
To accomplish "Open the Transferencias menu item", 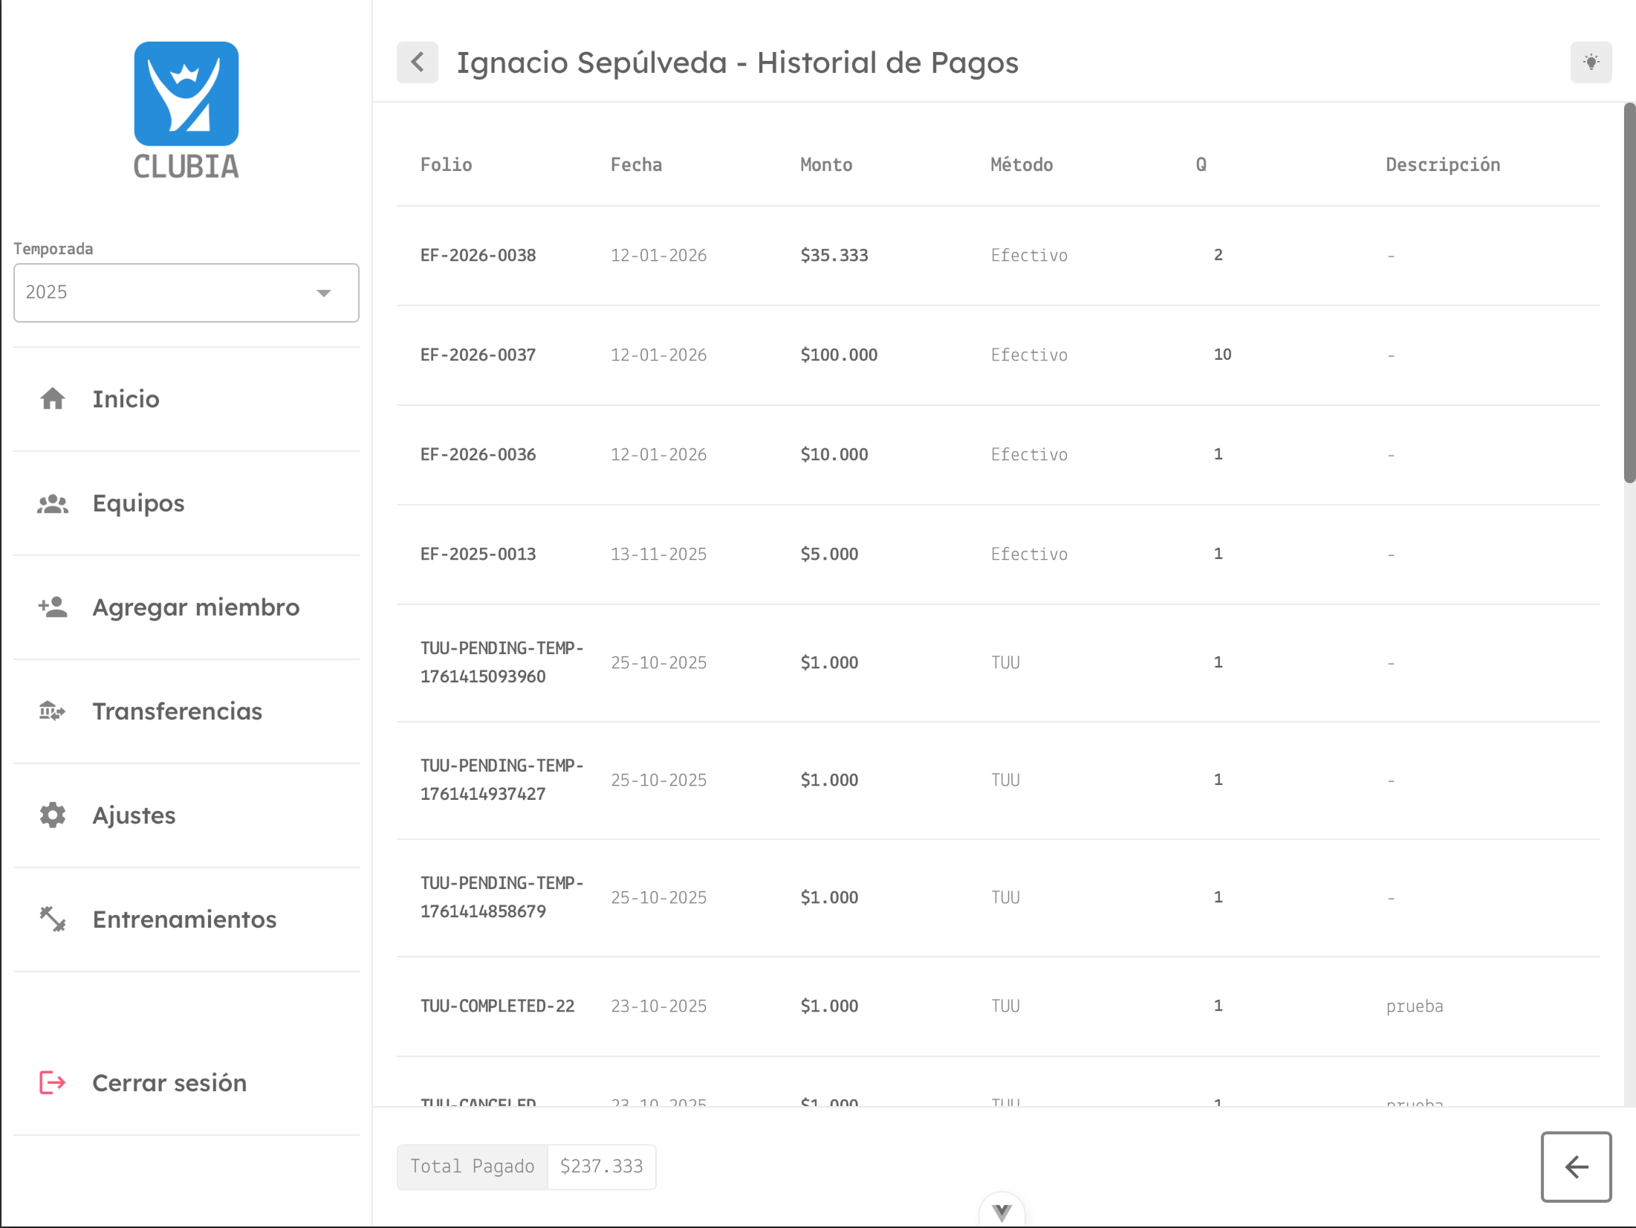I will [177, 711].
